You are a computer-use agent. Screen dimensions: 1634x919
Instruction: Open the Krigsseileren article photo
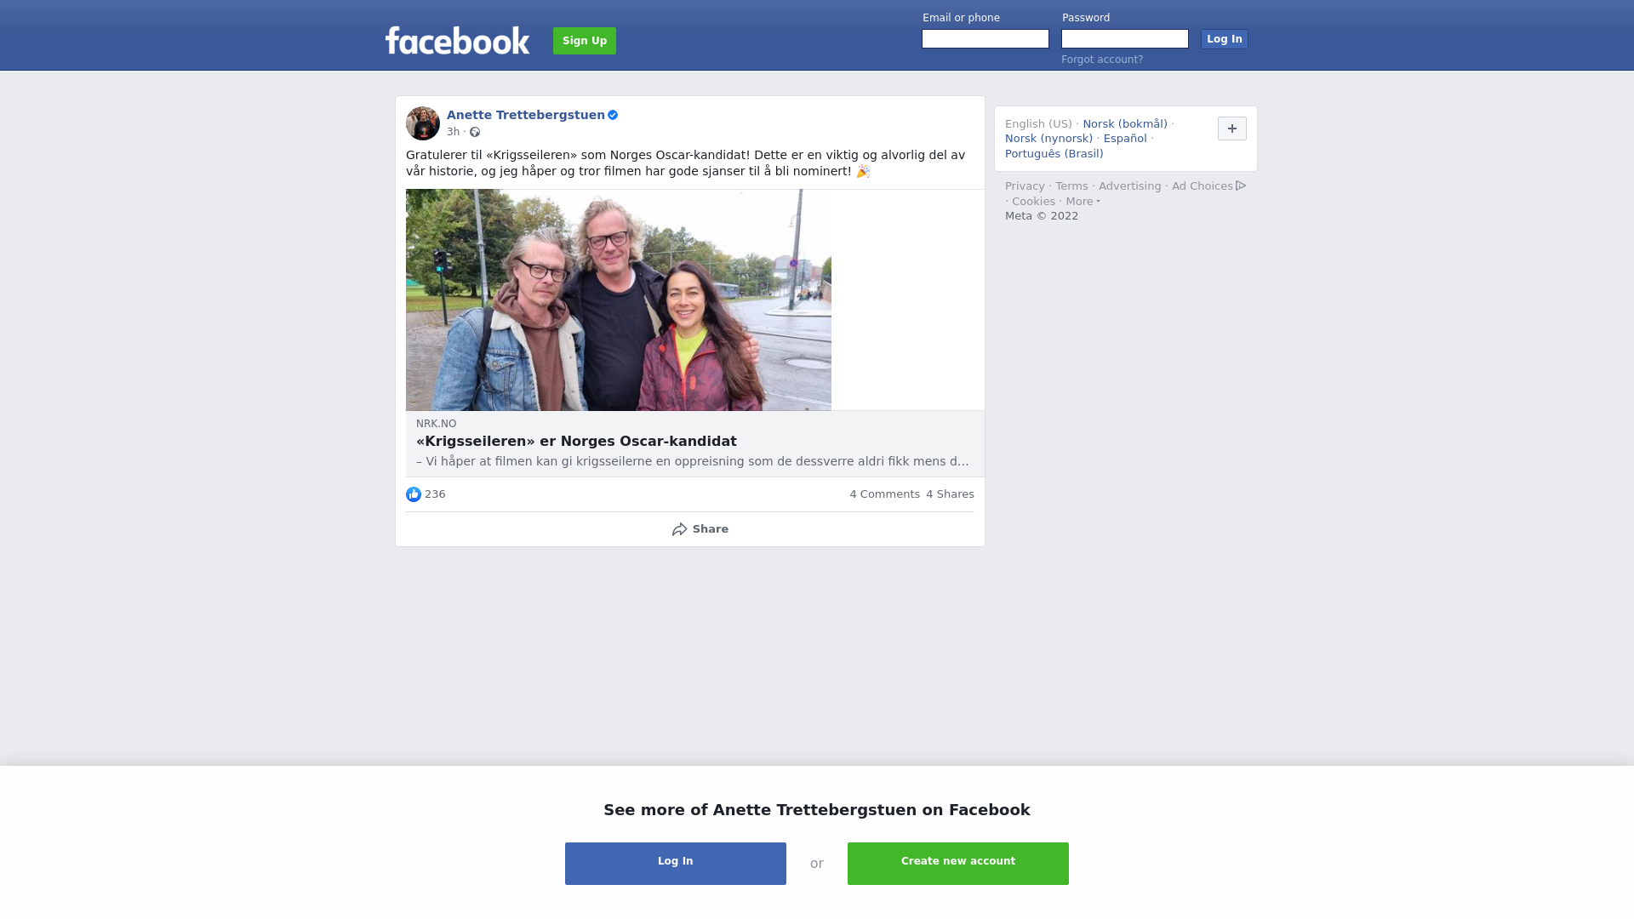pyautogui.click(x=619, y=300)
